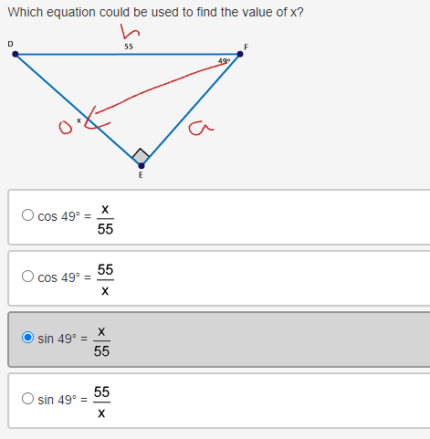
Task: Click the selected sin 49° = x/55 radio button
Action: (27, 338)
